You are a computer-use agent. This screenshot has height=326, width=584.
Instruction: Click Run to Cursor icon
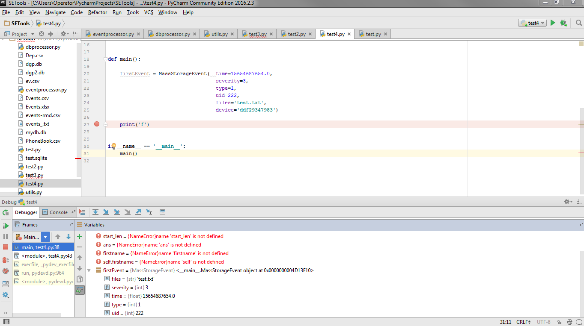[149, 212]
